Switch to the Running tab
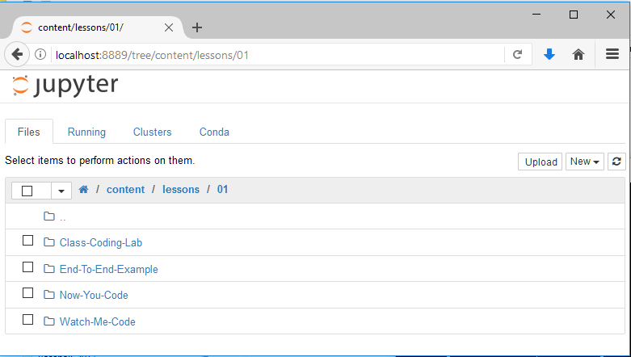Viewport: 631px width, 357px height. pos(86,132)
